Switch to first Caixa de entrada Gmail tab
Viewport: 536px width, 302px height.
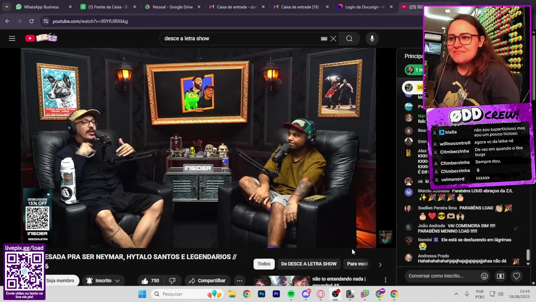236,7
